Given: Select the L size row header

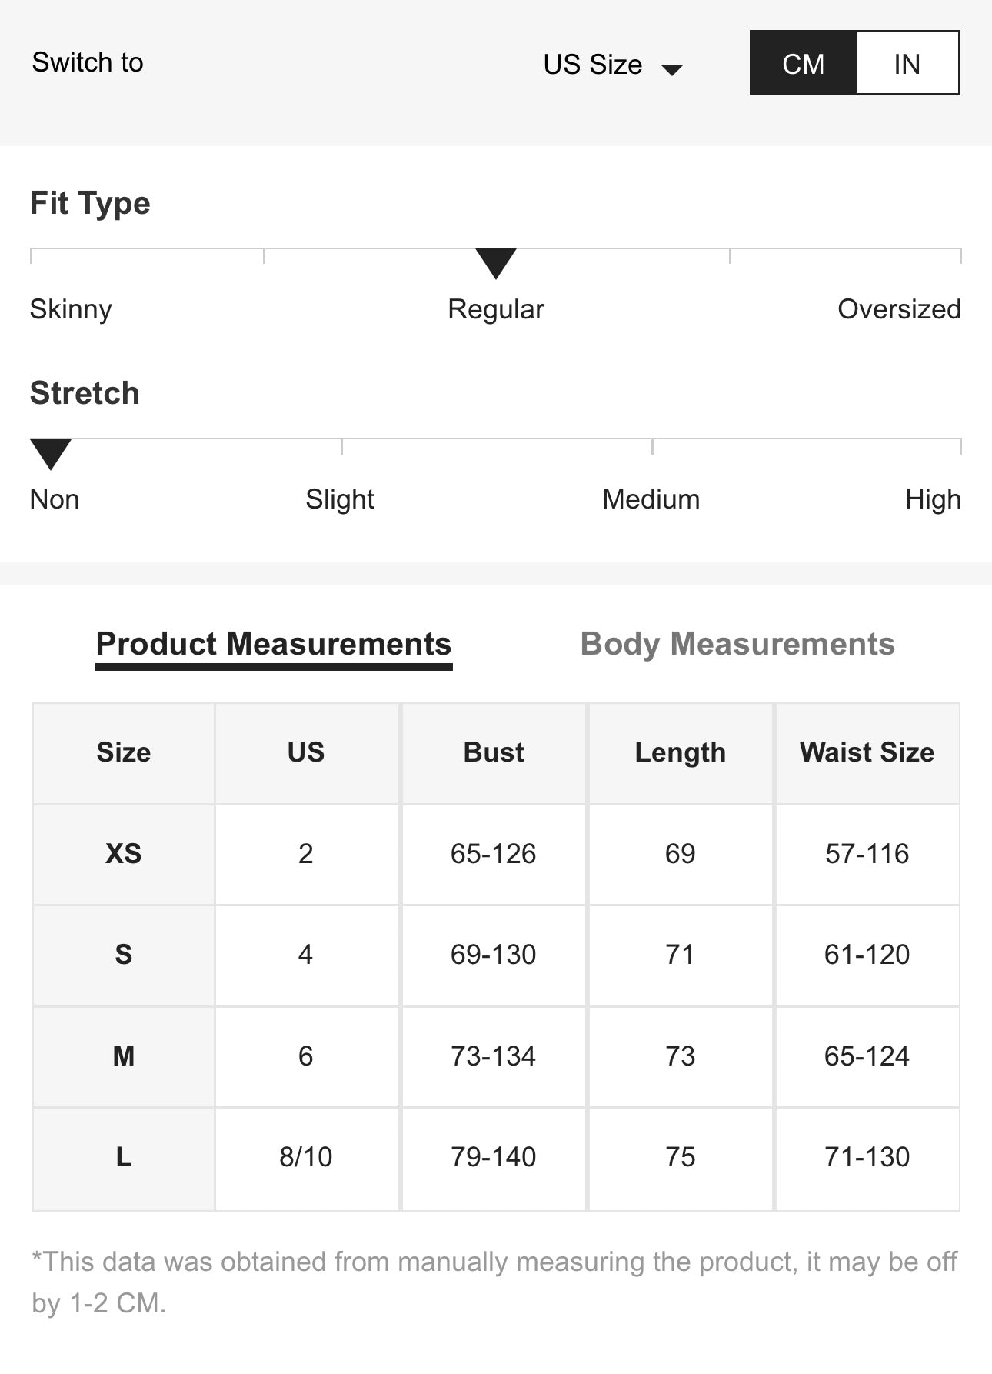Looking at the screenshot, I should coord(124,1157).
